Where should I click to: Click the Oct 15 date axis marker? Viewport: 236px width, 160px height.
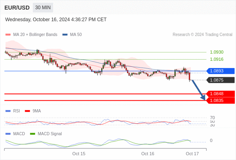pos(79,154)
